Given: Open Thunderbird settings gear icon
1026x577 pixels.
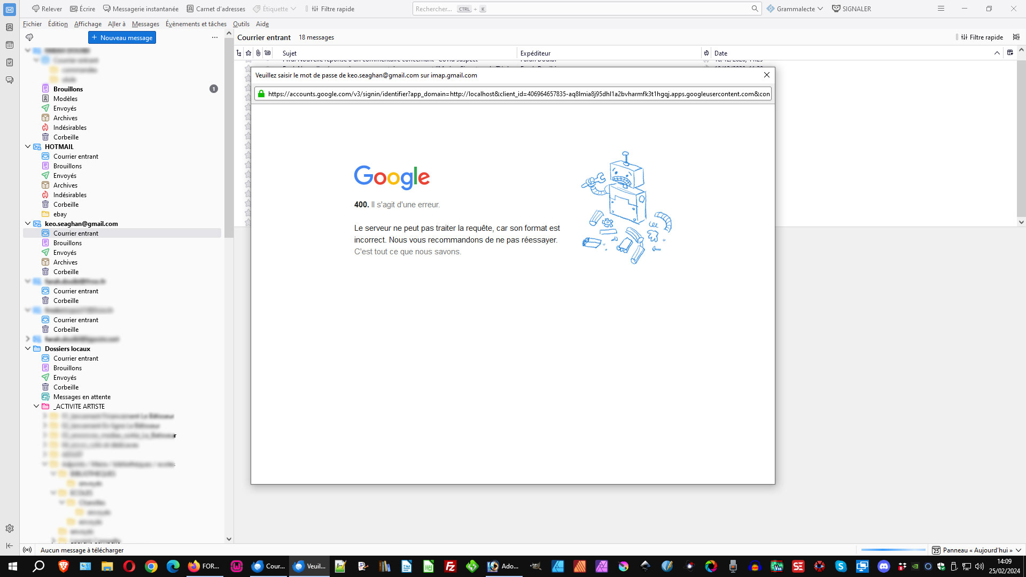Looking at the screenshot, I should point(10,528).
